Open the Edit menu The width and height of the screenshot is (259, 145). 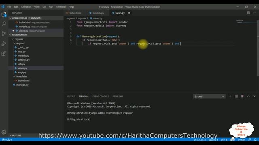point(16,7)
